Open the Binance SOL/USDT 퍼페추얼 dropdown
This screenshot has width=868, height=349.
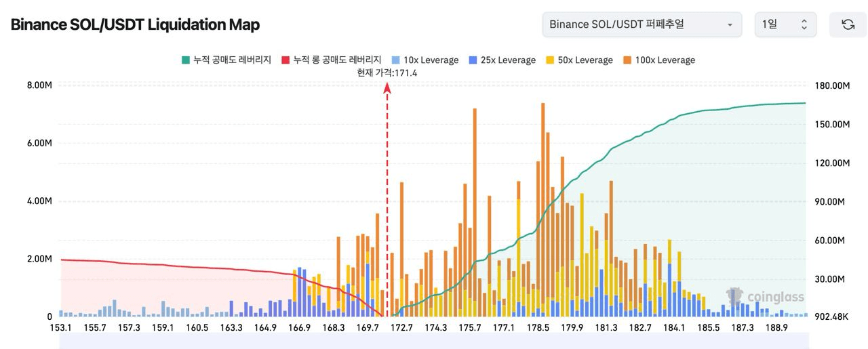click(x=642, y=24)
